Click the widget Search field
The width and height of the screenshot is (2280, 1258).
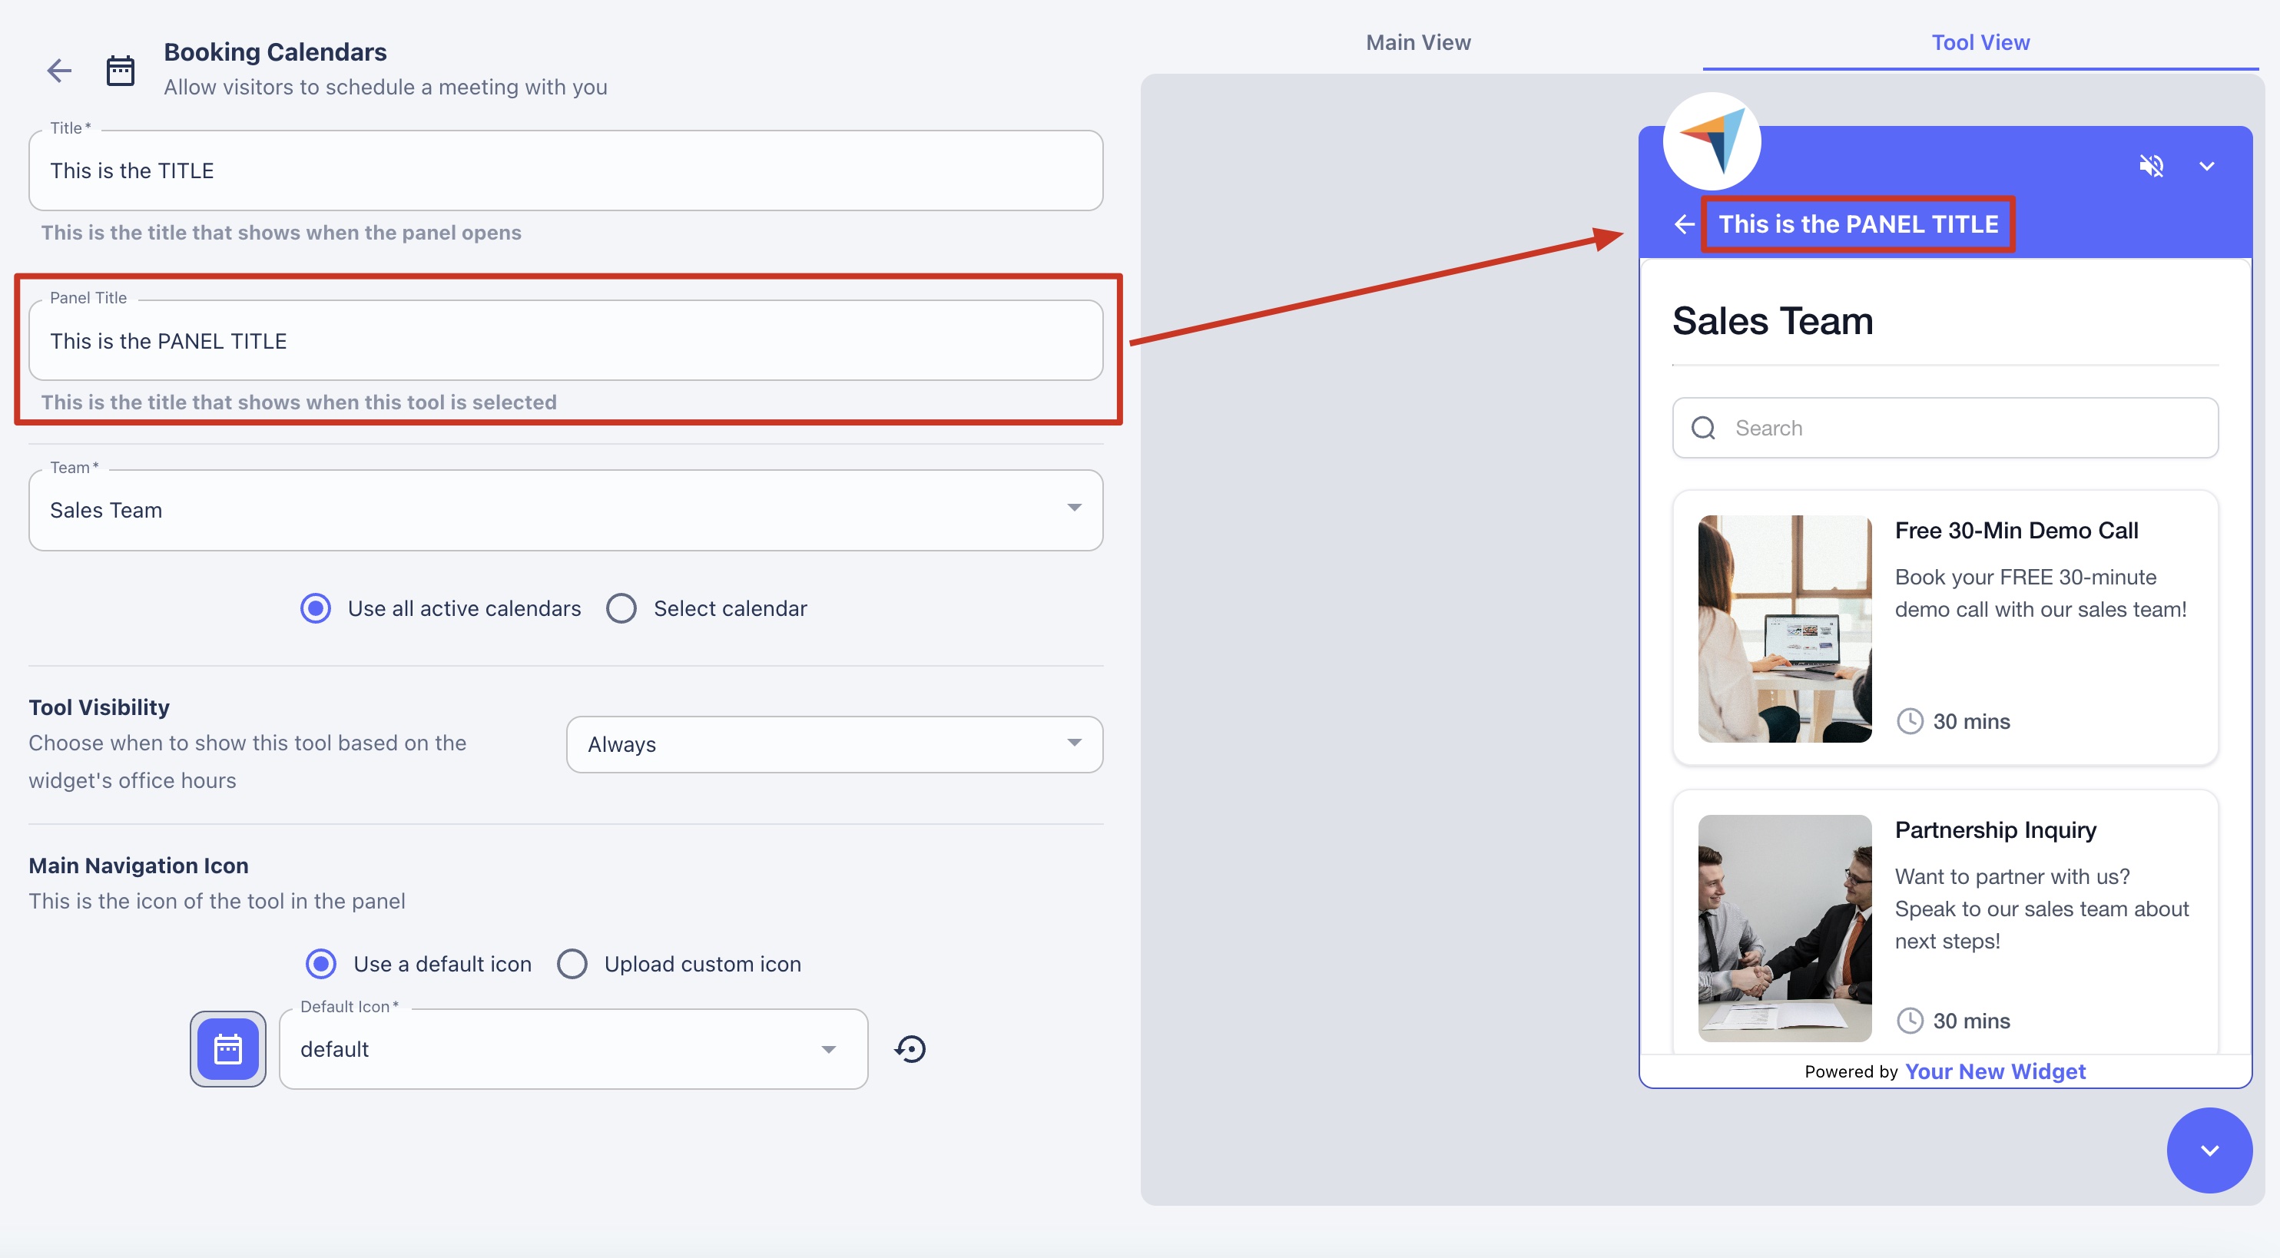[1944, 429]
